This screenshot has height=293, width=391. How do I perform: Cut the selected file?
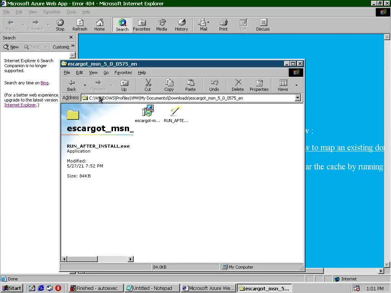coord(148,85)
